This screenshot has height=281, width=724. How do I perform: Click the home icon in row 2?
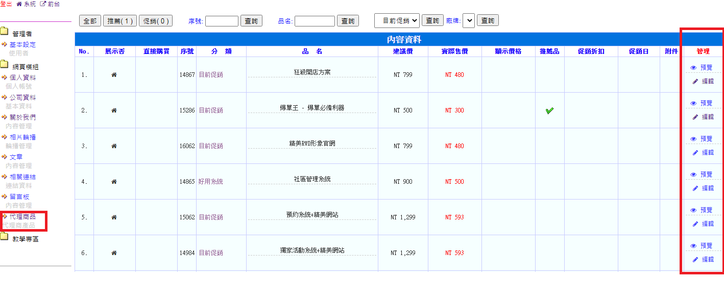114,110
